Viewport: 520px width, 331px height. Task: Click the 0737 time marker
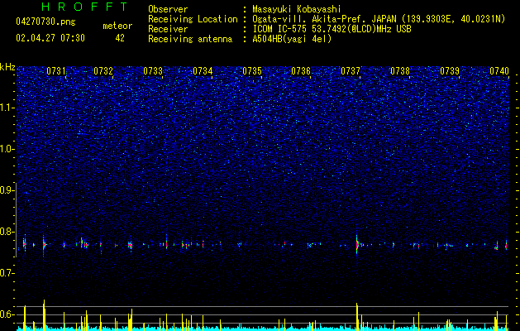pos(351,71)
